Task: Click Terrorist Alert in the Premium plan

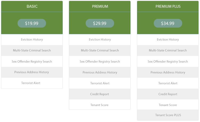Action: 100,83
